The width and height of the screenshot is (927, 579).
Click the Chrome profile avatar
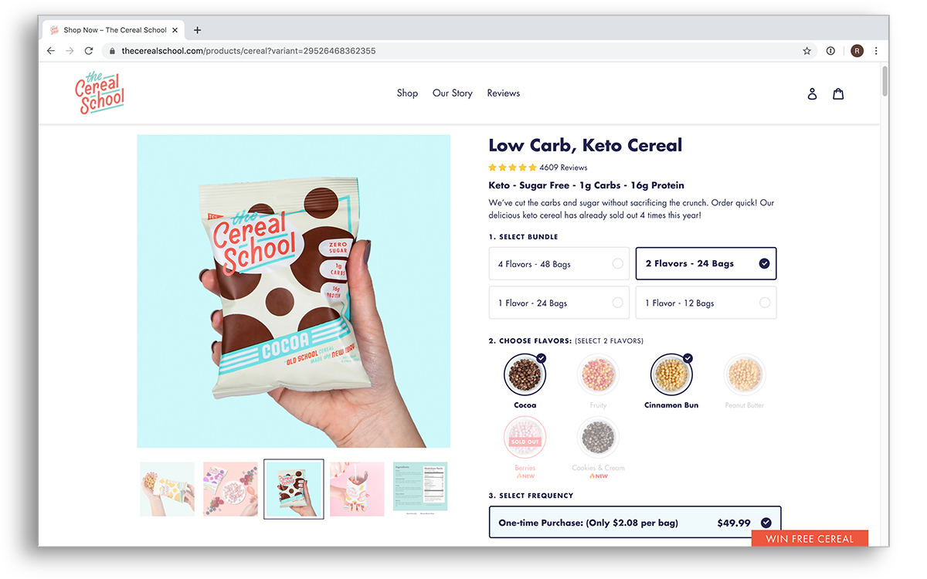857,51
